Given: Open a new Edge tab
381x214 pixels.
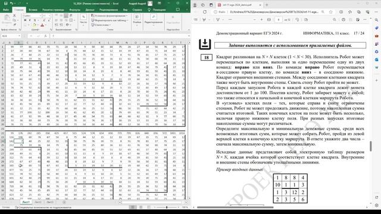Looking at the screenshot, I should tap(267, 5).
